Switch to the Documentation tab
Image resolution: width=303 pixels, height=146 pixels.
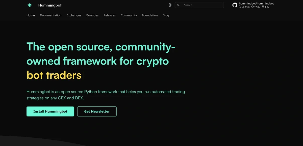(x=50, y=15)
